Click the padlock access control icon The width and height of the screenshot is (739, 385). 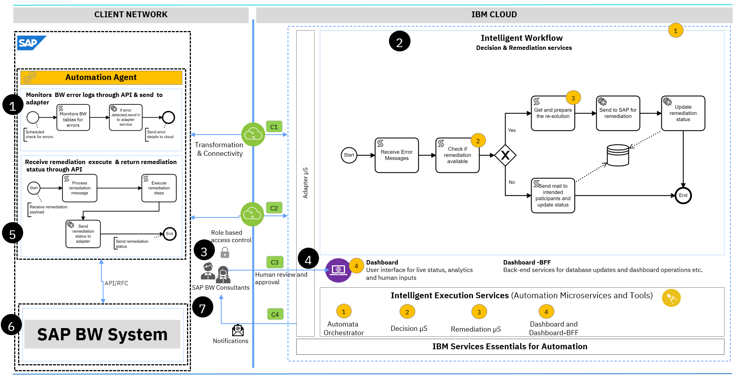(225, 252)
